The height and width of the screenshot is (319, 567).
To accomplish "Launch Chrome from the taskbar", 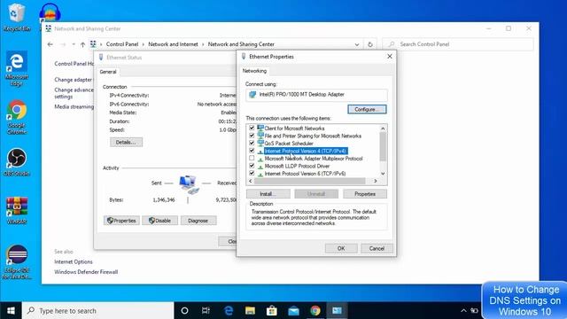I will point(315,311).
